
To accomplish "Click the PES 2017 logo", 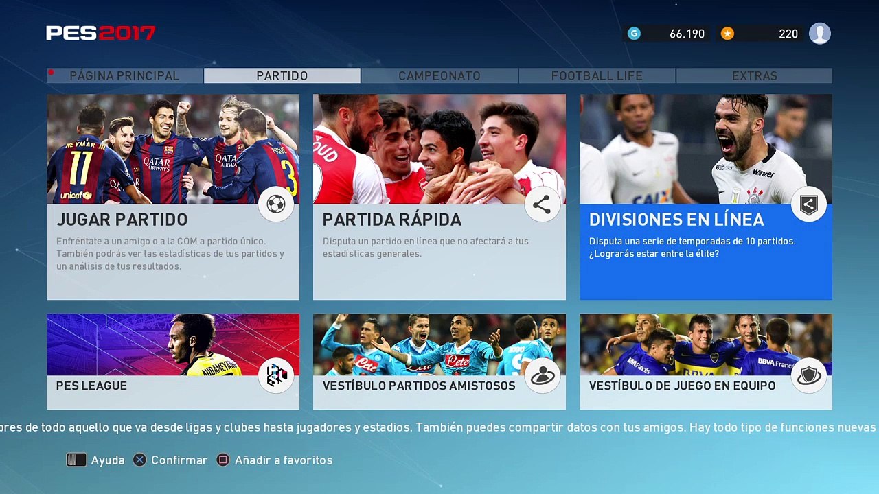I will click(101, 33).
